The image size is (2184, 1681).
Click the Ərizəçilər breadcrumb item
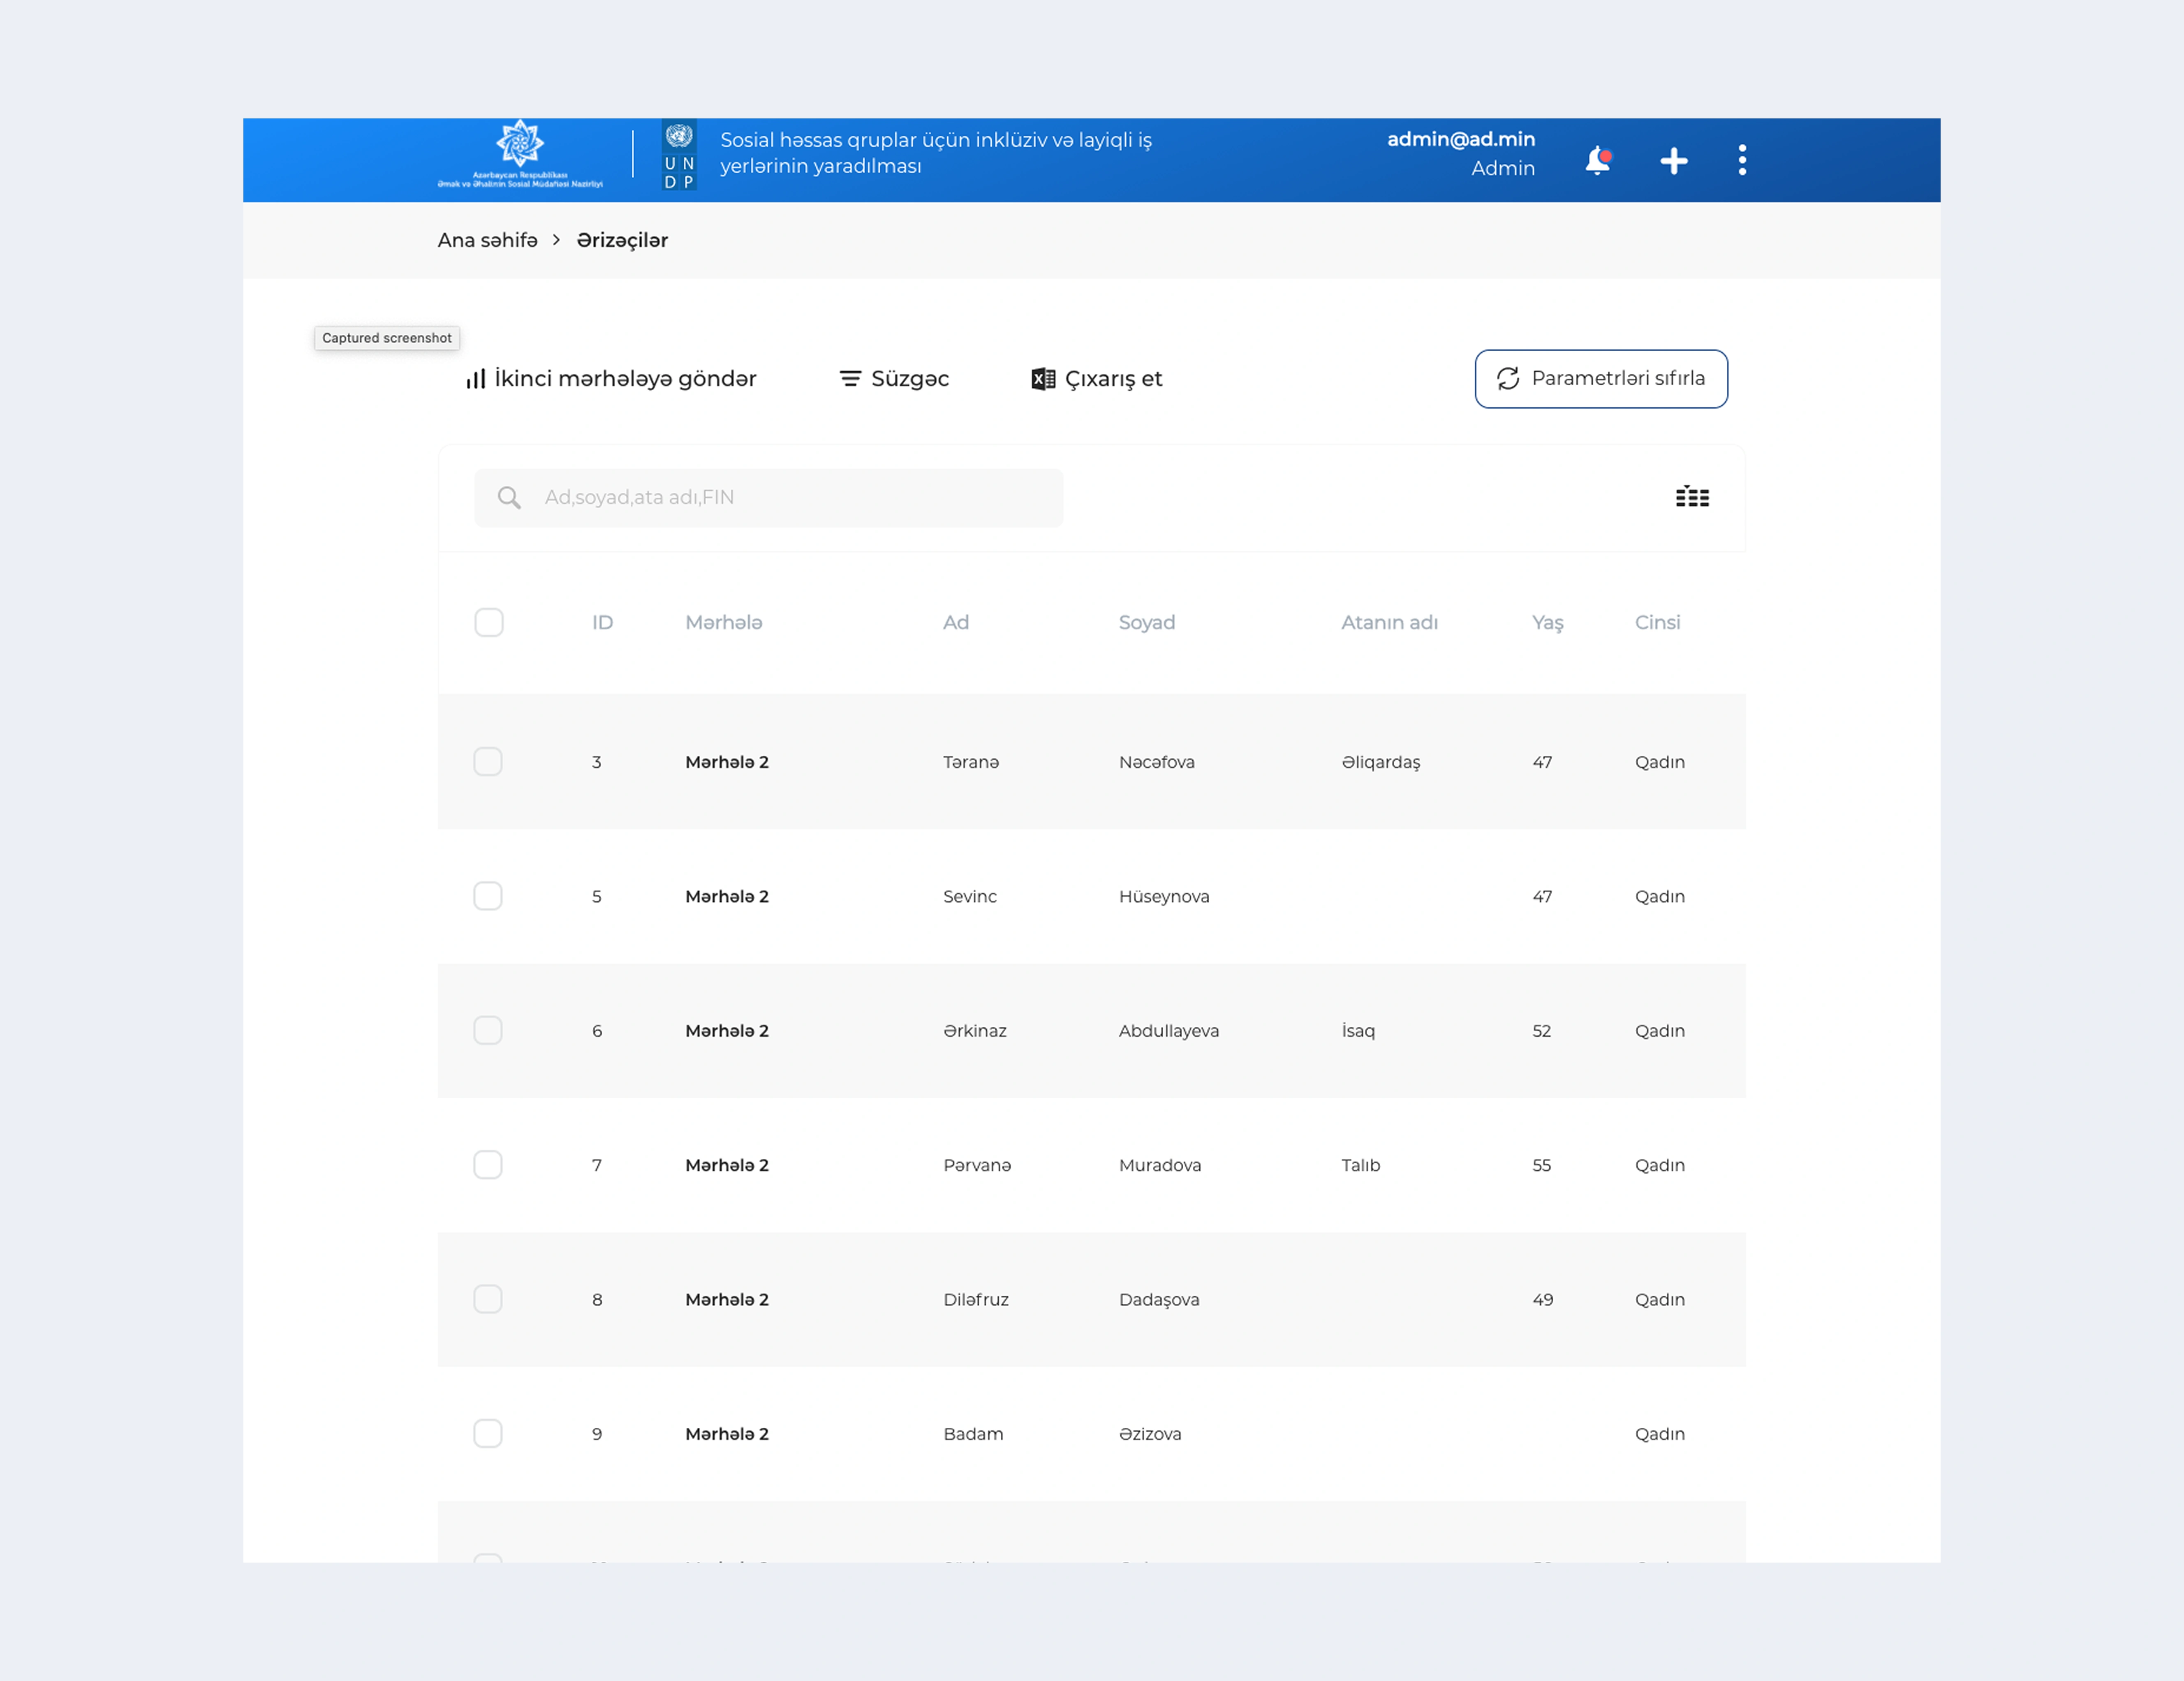(x=622, y=240)
